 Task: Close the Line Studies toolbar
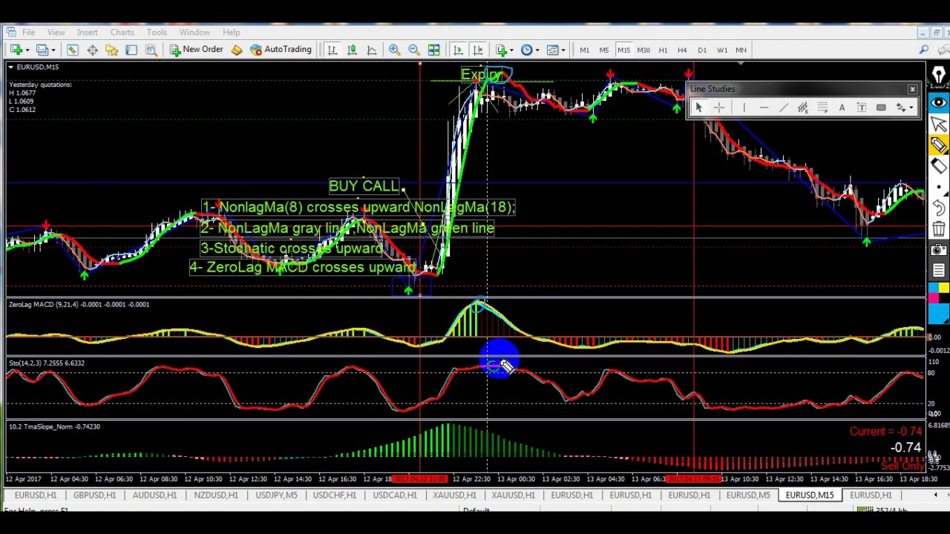pyautogui.click(x=912, y=89)
